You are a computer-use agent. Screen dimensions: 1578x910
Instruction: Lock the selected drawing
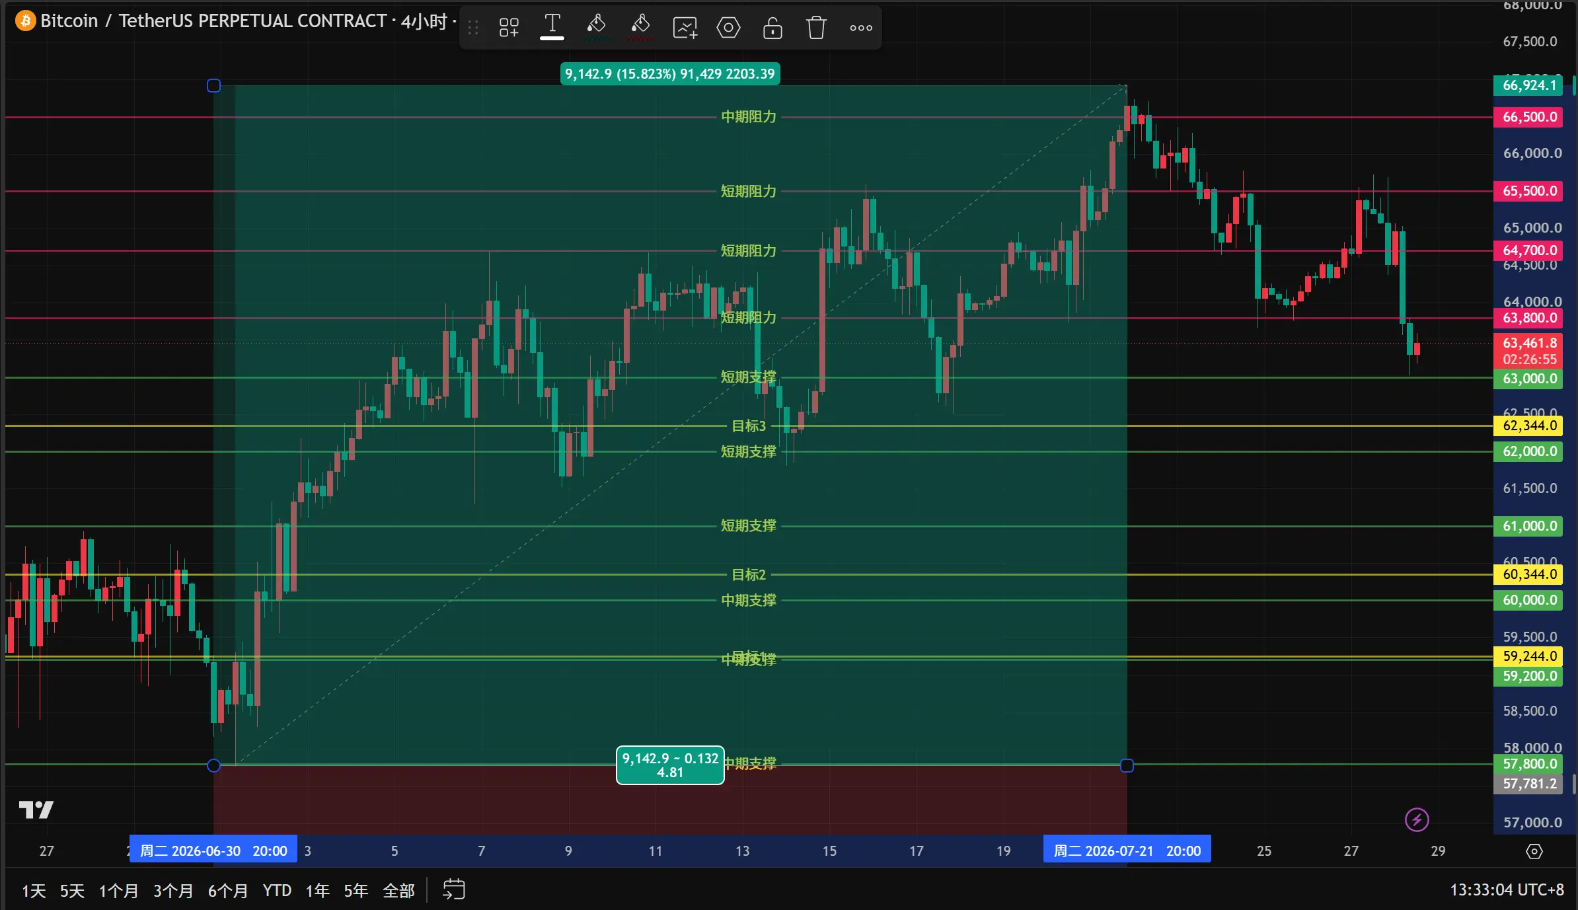pos(772,27)
